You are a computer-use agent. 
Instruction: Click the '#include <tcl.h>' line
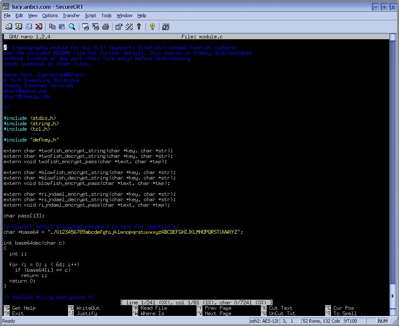coord(27,129)
